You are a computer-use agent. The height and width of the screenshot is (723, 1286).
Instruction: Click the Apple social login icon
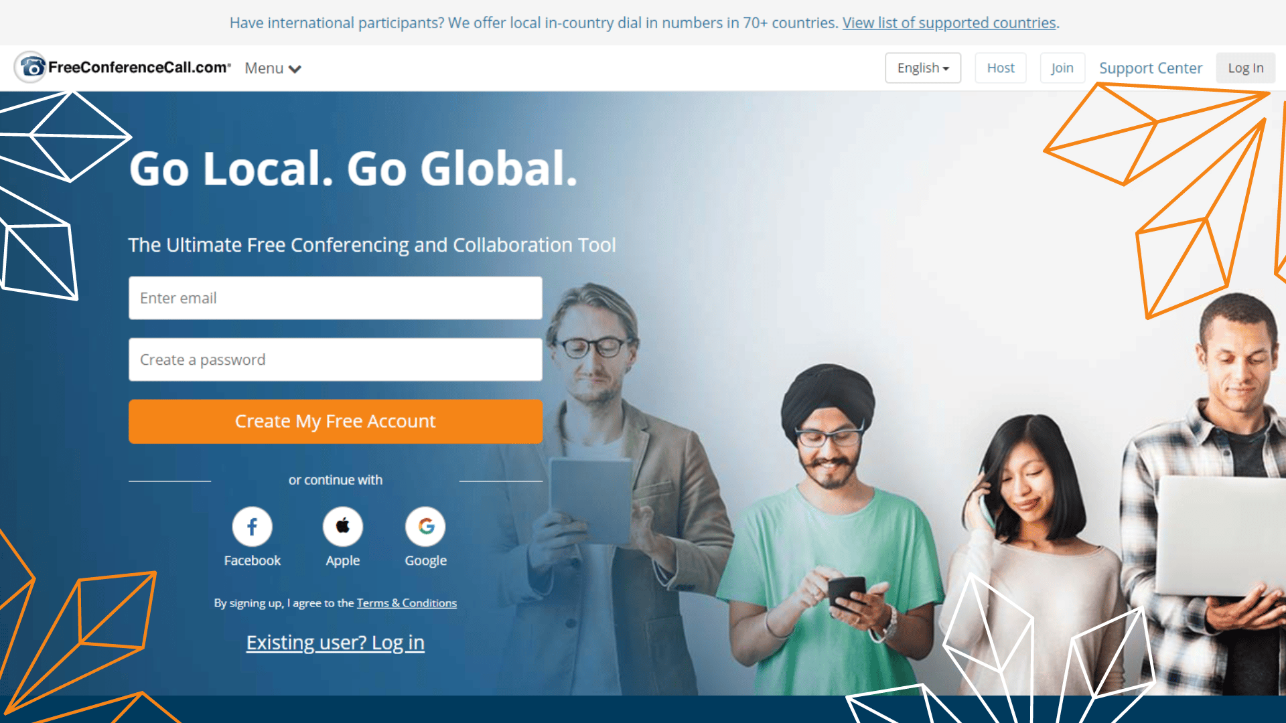(342, 526)
